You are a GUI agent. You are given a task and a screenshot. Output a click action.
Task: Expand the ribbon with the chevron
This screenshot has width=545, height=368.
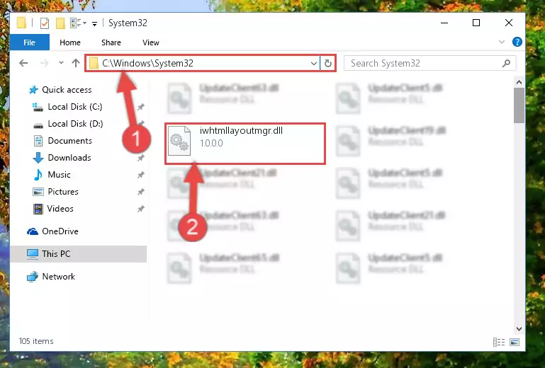pos(502,42)
